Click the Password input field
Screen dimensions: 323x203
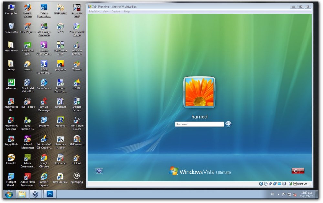199,124
